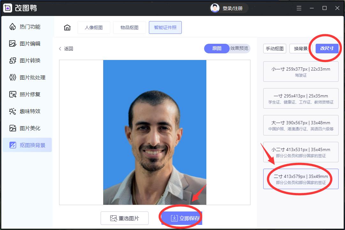The width and height of the screenshot is (345, 230).
Task: Switch to the 人像抠图 tab
Action: [x=94, y=27]
